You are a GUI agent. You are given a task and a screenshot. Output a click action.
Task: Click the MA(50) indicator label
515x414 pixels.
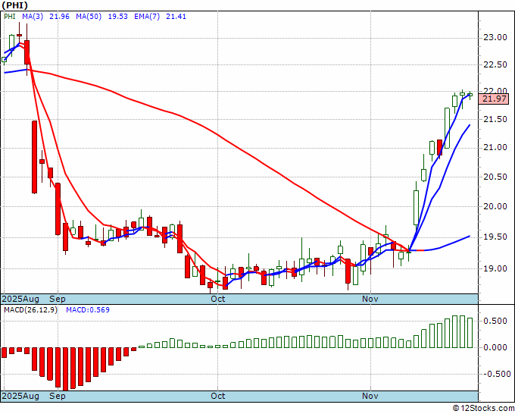coord(89,17)
